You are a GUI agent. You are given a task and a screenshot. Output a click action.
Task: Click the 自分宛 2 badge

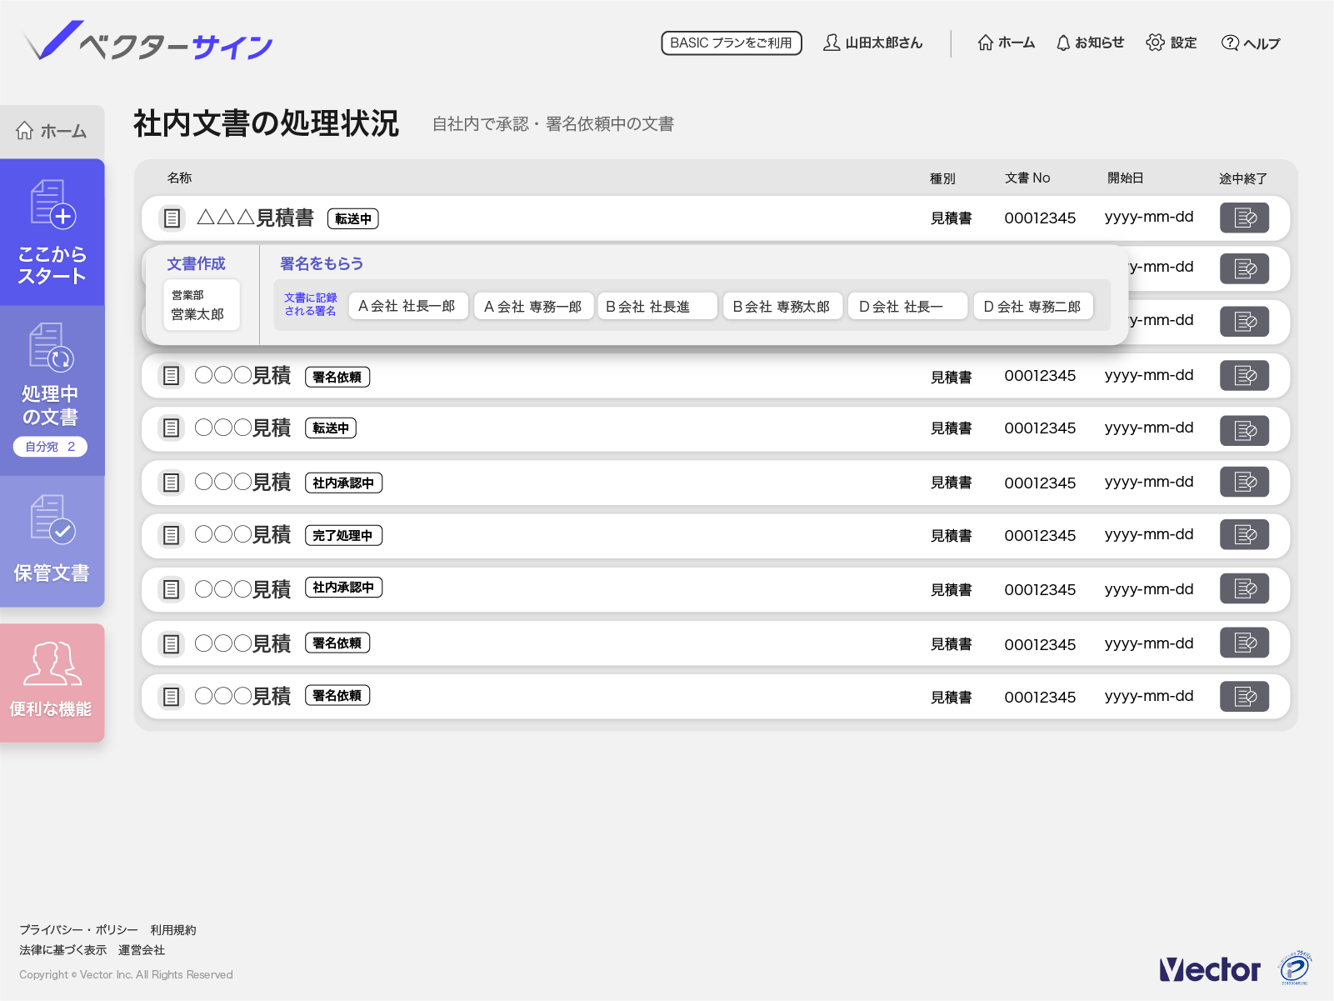[50, 447]
